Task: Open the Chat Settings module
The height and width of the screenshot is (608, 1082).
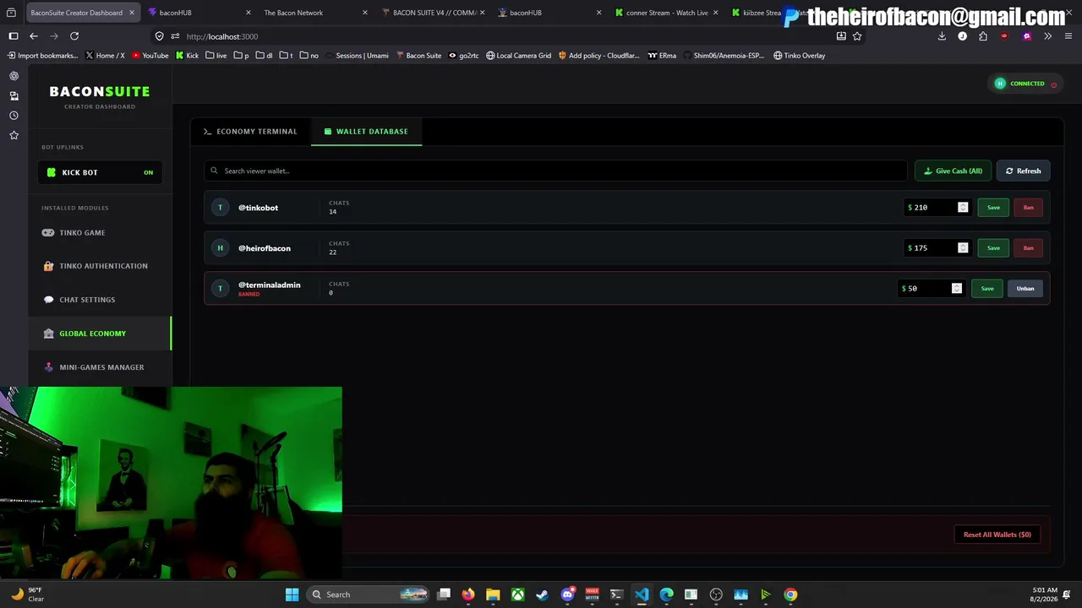Action: tap(100, 300)
